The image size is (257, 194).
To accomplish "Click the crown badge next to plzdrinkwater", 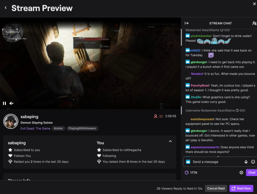I will point(188,36).
